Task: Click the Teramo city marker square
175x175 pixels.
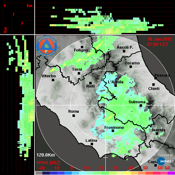Action: [131, 67]
